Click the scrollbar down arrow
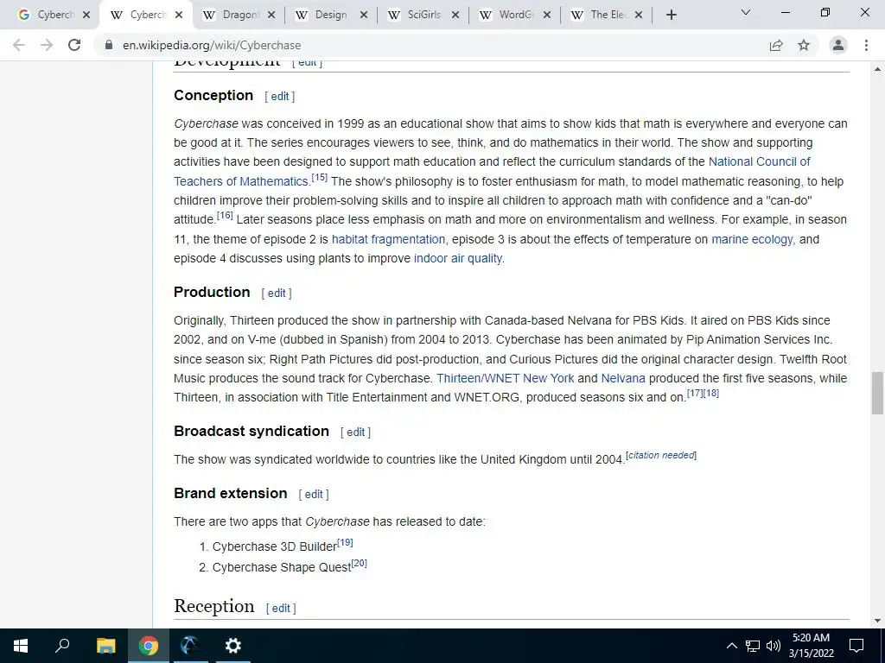 [877, 621]
